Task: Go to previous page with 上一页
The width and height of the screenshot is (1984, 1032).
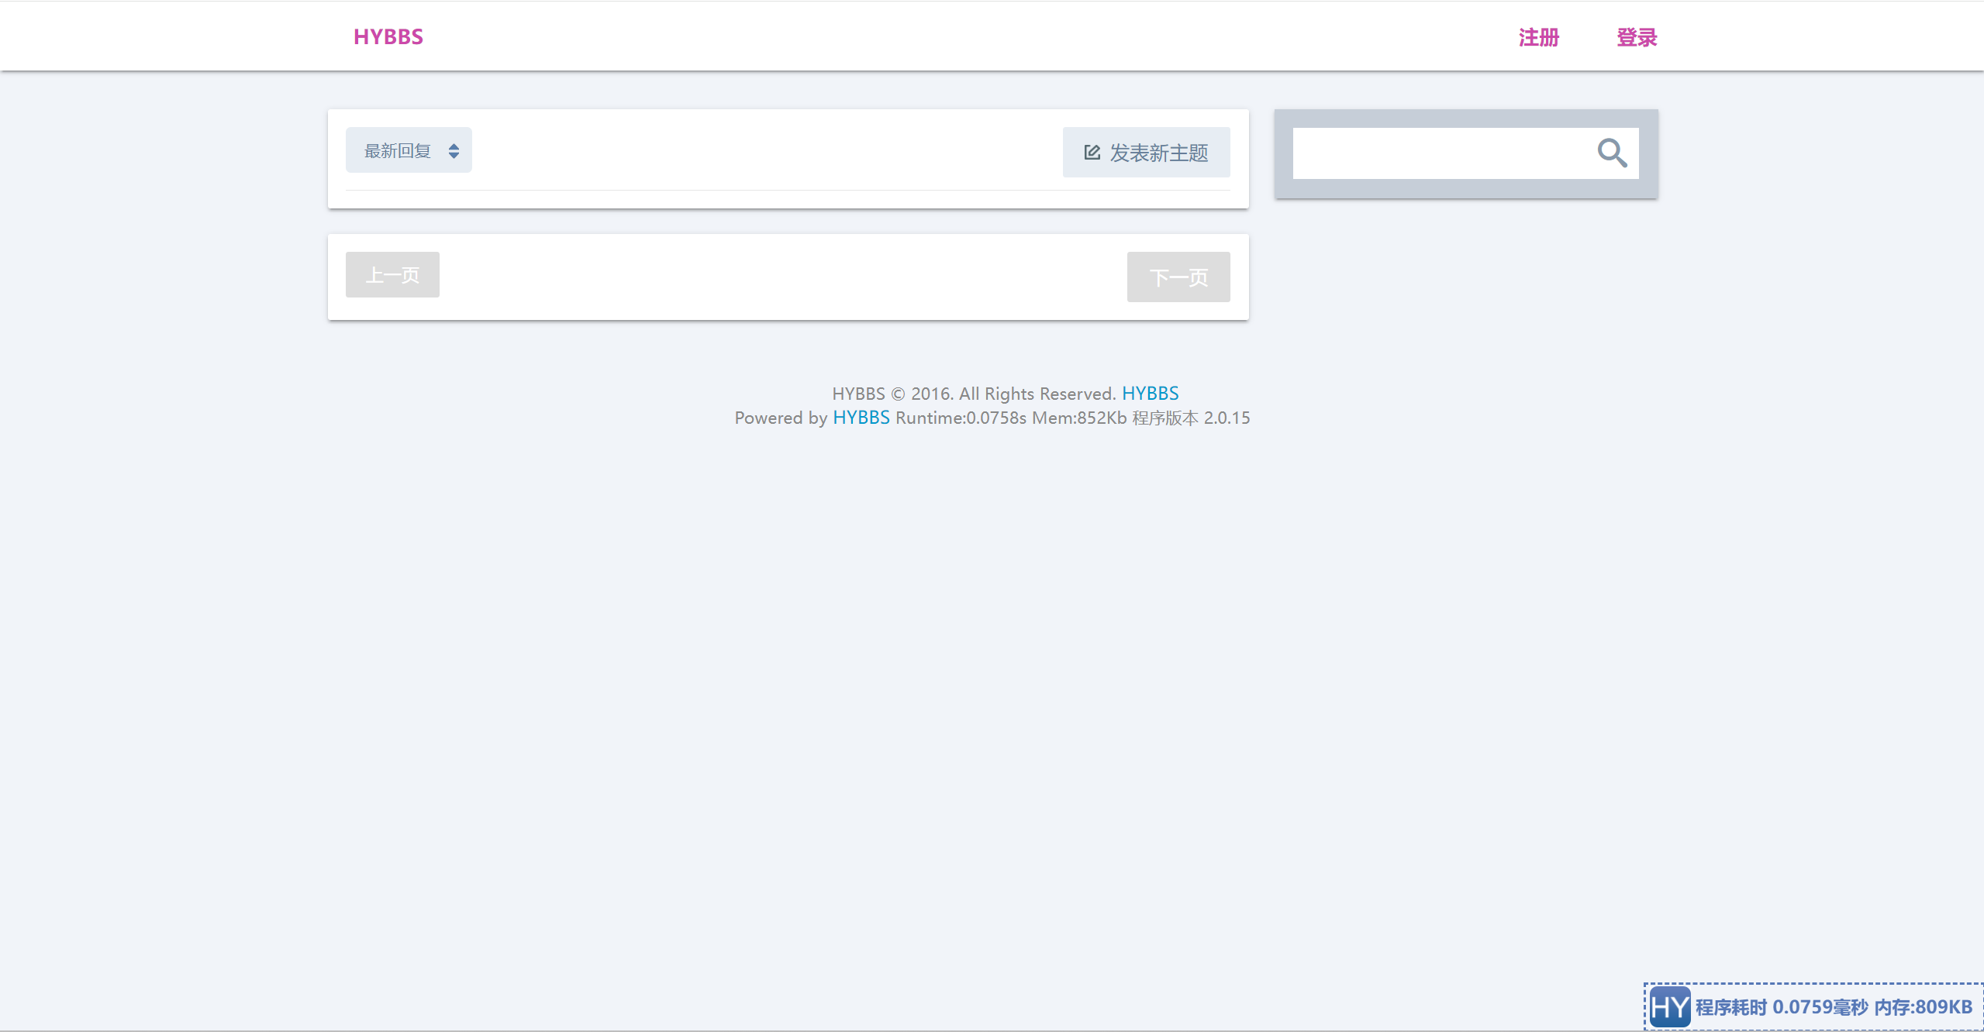Action: coord(392,274)
